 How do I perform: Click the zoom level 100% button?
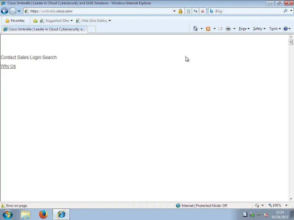(x=275, y=205)
